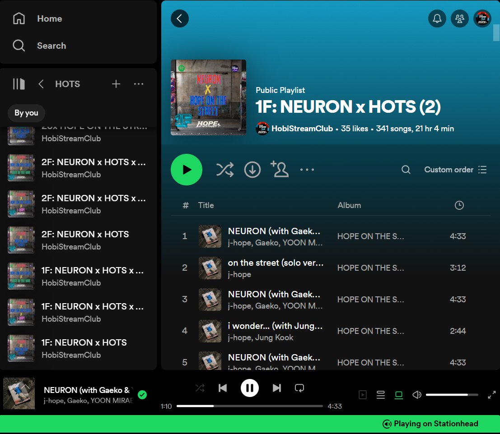
Task: Click track 2 j-hope artist link
Action: pos(239,274)
